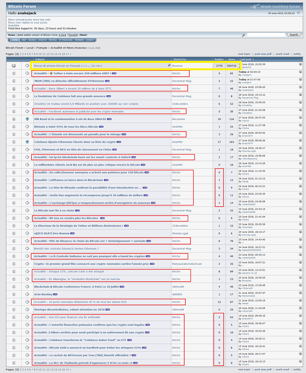Click hot topic status icon in Silk Road row
The image size is (306, 373).
(14, 119)
